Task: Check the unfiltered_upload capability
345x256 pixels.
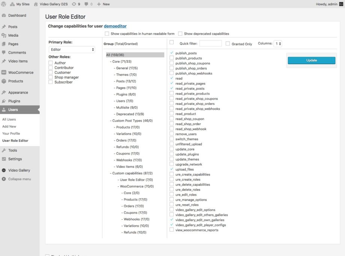Action: click(172, 144)
